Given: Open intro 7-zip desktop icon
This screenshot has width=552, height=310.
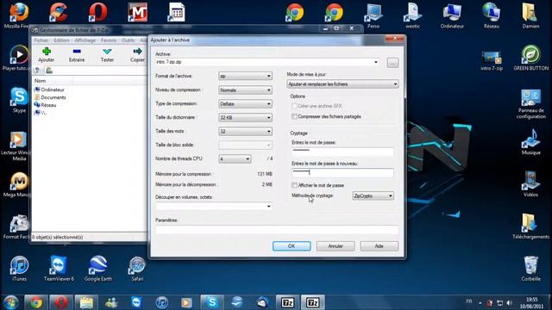Looking at the screenshot, I should [492, 60].
